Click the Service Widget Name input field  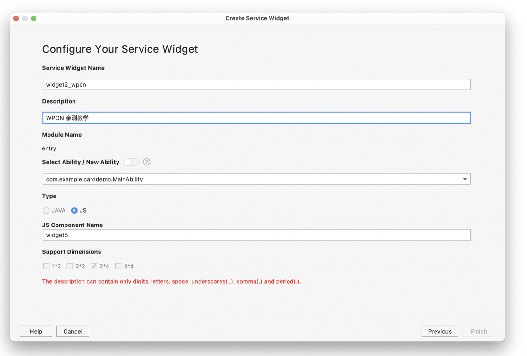coord(256,84)
